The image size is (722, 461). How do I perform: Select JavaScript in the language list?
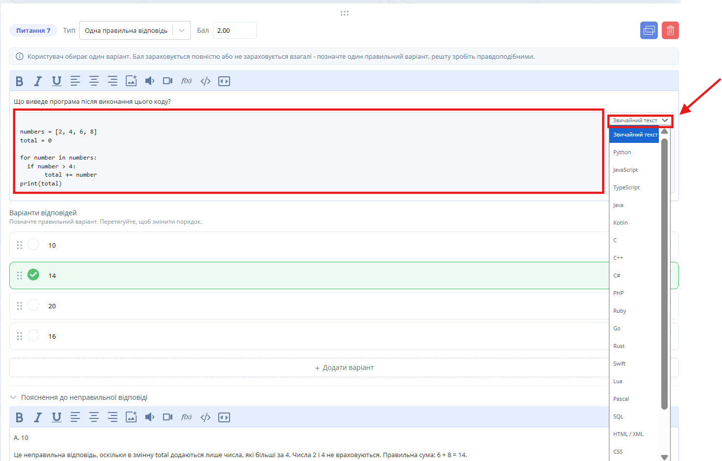634,170
